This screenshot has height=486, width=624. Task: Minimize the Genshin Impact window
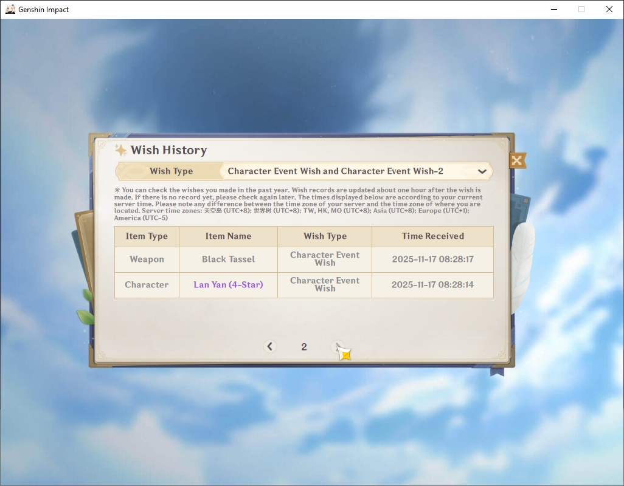(x=553, y=9)
